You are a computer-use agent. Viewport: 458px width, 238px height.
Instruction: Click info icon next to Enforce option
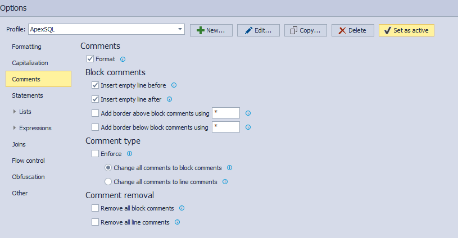(129, 154)
